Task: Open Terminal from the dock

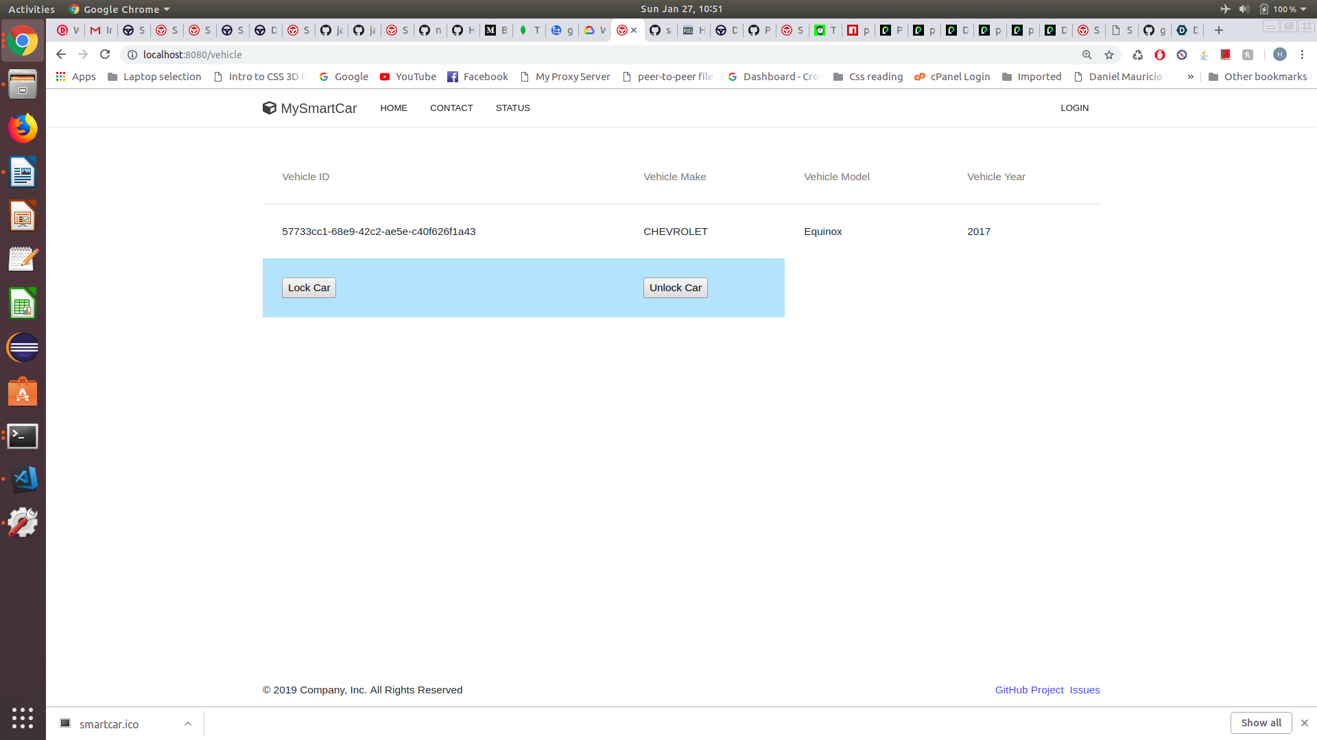Action: point(23,436)
